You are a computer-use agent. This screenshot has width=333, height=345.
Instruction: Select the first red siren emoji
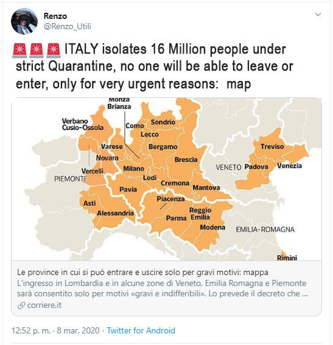[x=19, y=51]
